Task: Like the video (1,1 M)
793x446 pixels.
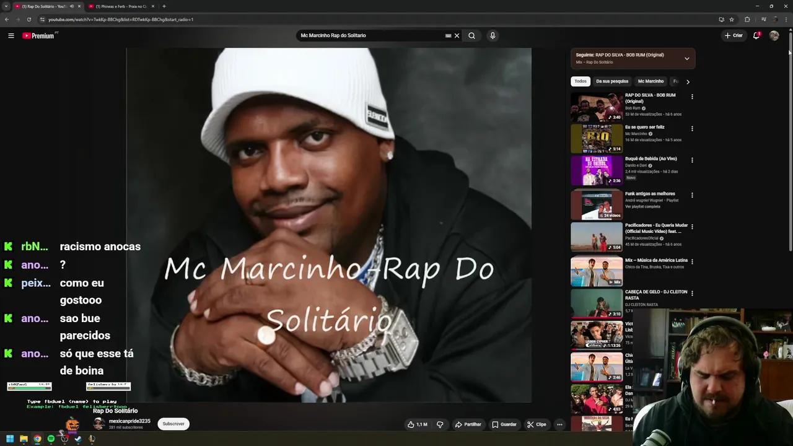Action: point(417,424)
